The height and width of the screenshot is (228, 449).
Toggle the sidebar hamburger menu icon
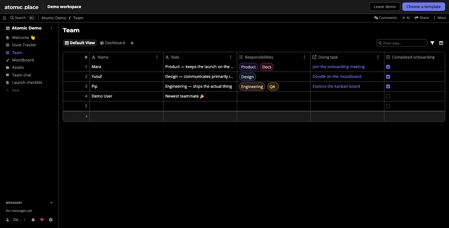pos(5,18)
